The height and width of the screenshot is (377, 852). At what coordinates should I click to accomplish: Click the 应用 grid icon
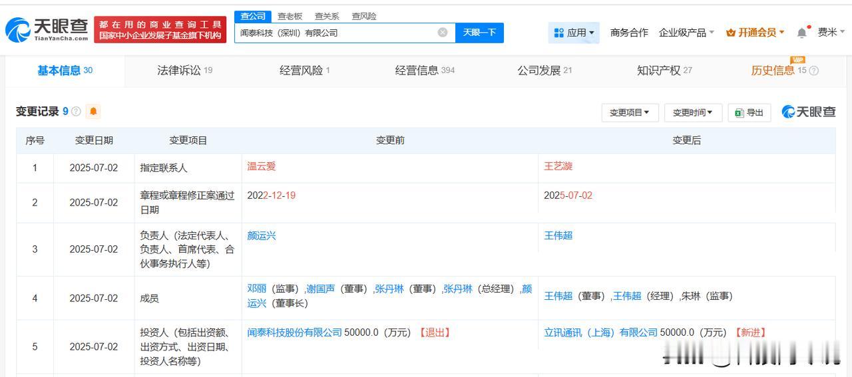[x=558, y=33]
